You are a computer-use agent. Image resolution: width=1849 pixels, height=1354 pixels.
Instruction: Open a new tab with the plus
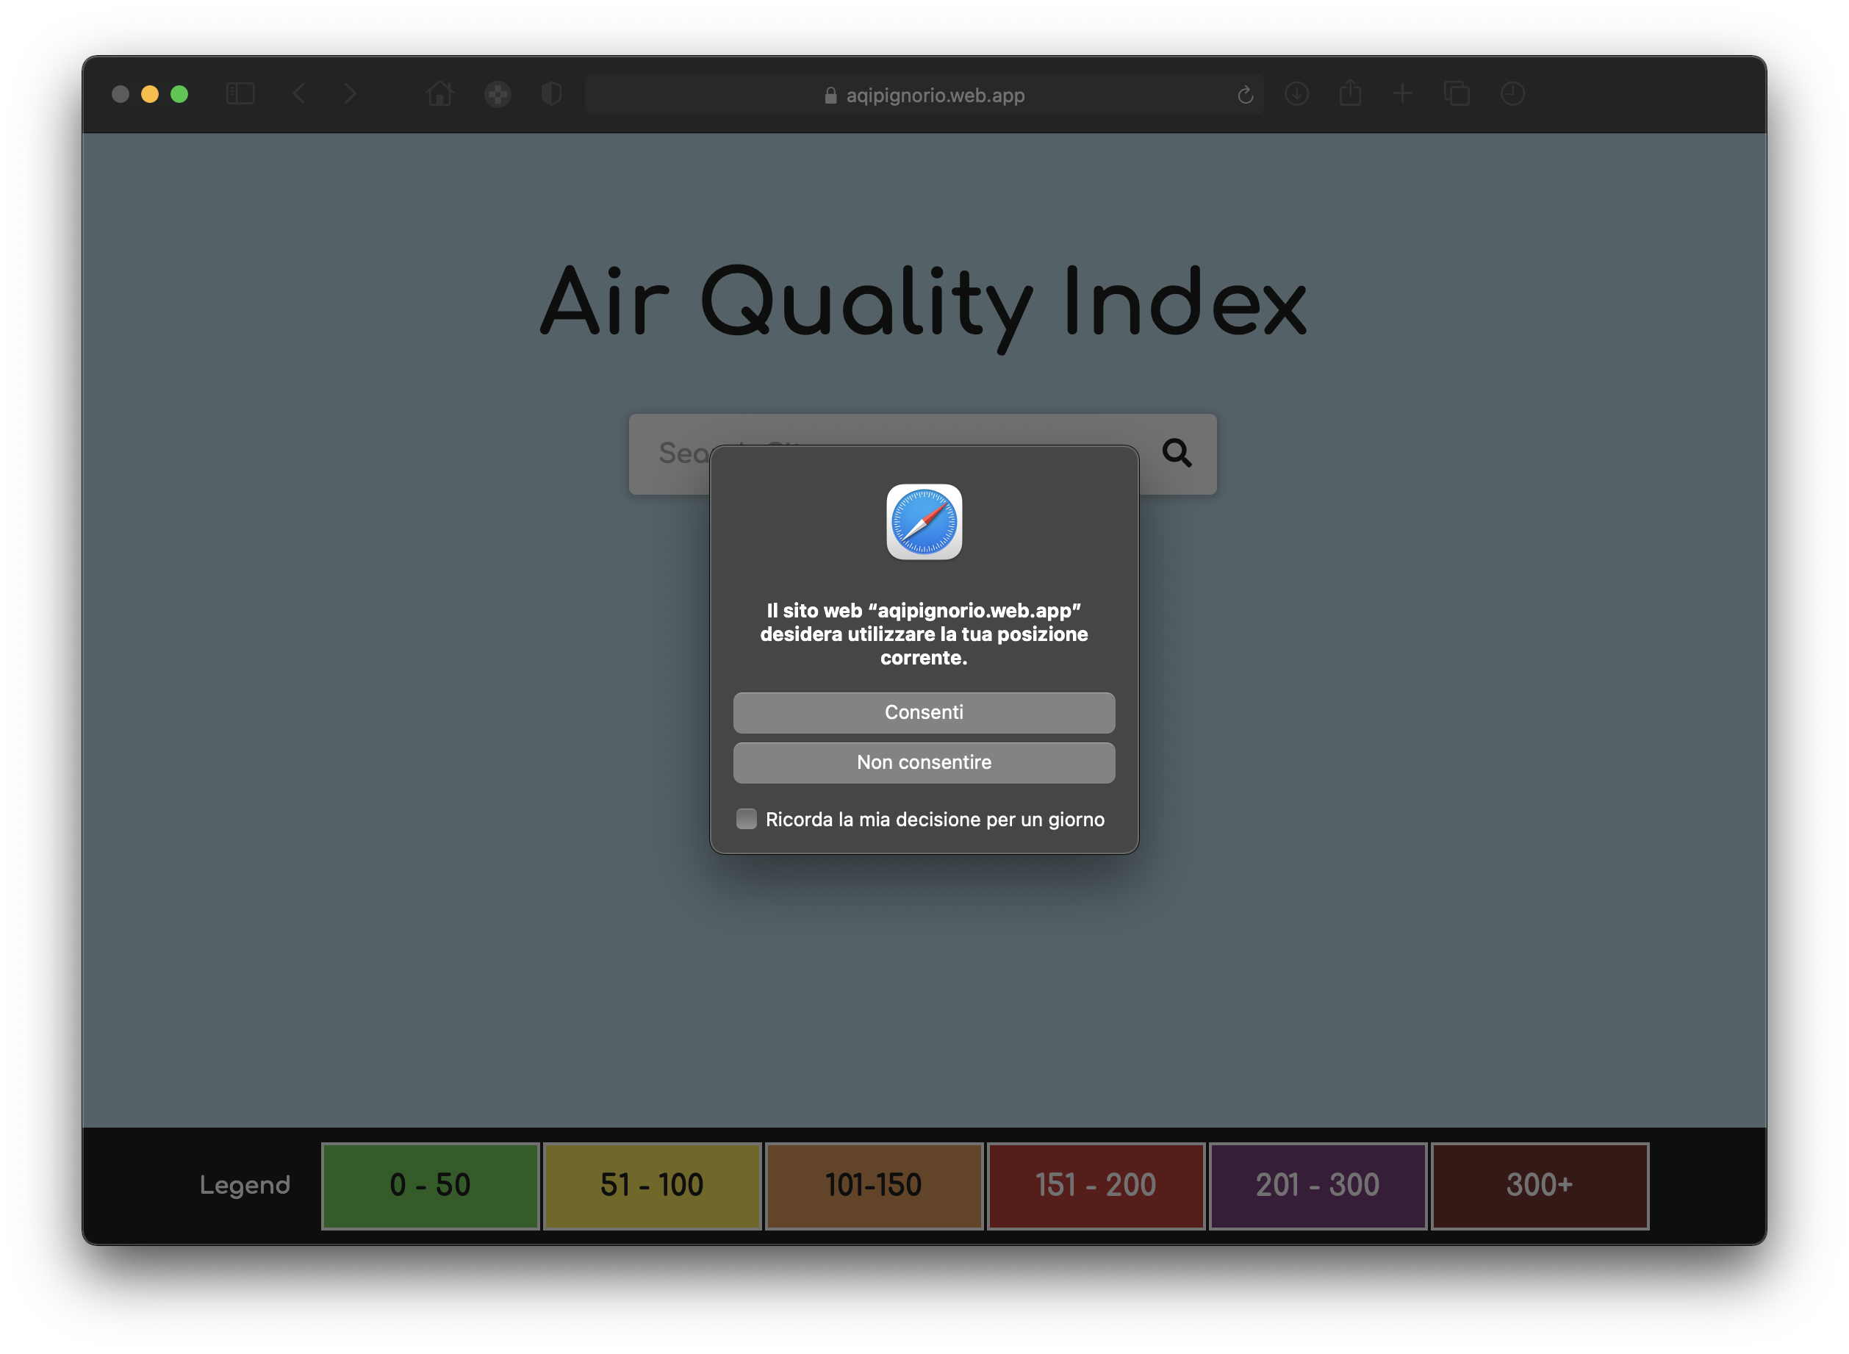coord(1402,94)
